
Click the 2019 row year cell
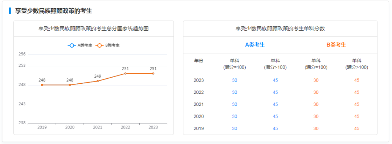pyautogui.click(x=199, y=128)
